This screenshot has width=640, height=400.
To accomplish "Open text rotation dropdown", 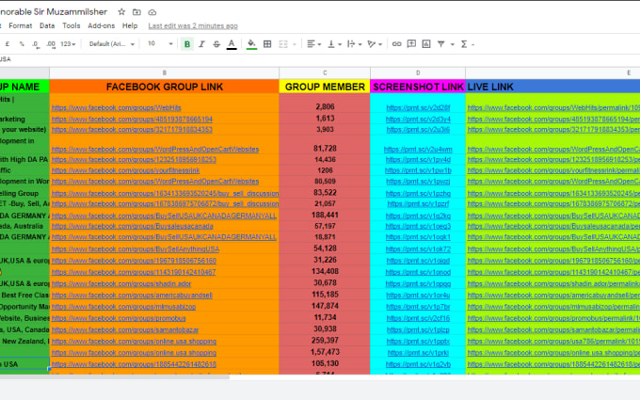I will pos(374,43).
